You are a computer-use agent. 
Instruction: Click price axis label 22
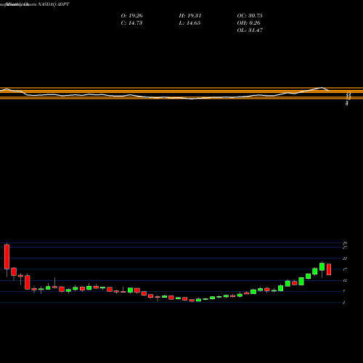coord(345,258)
